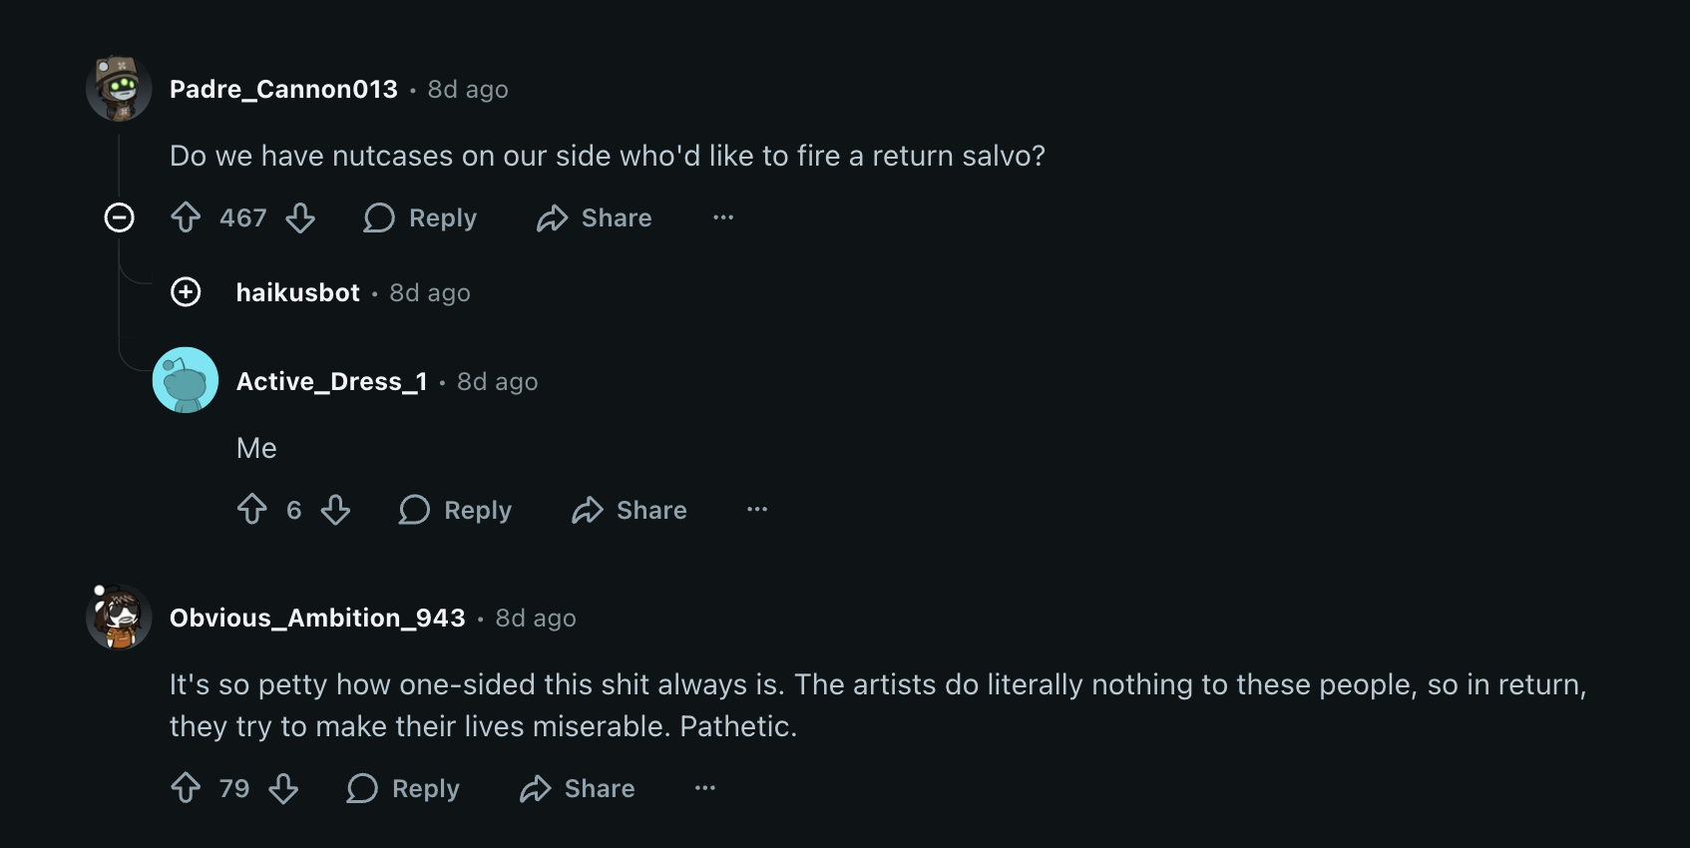
Task: Downvote the comment with 467 votes
Action: point(300,217)
